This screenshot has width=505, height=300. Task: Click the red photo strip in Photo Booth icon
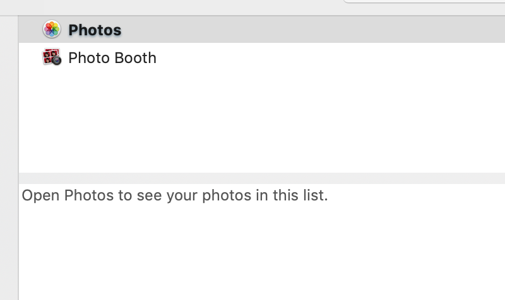[x=49, y=56]
